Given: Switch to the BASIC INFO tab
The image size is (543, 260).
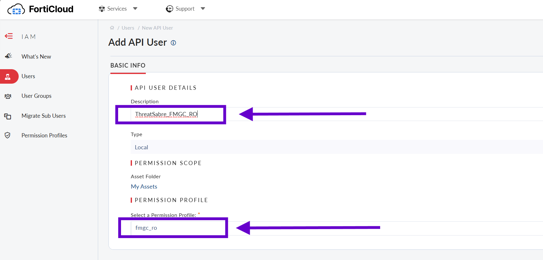Looking at the screenshot, I should coord(128,65).
